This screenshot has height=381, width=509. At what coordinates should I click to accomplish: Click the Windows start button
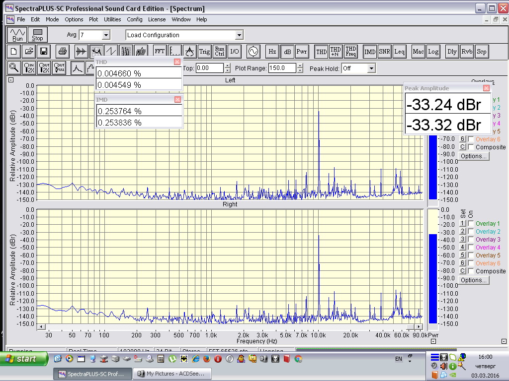[x=24, y=359]
